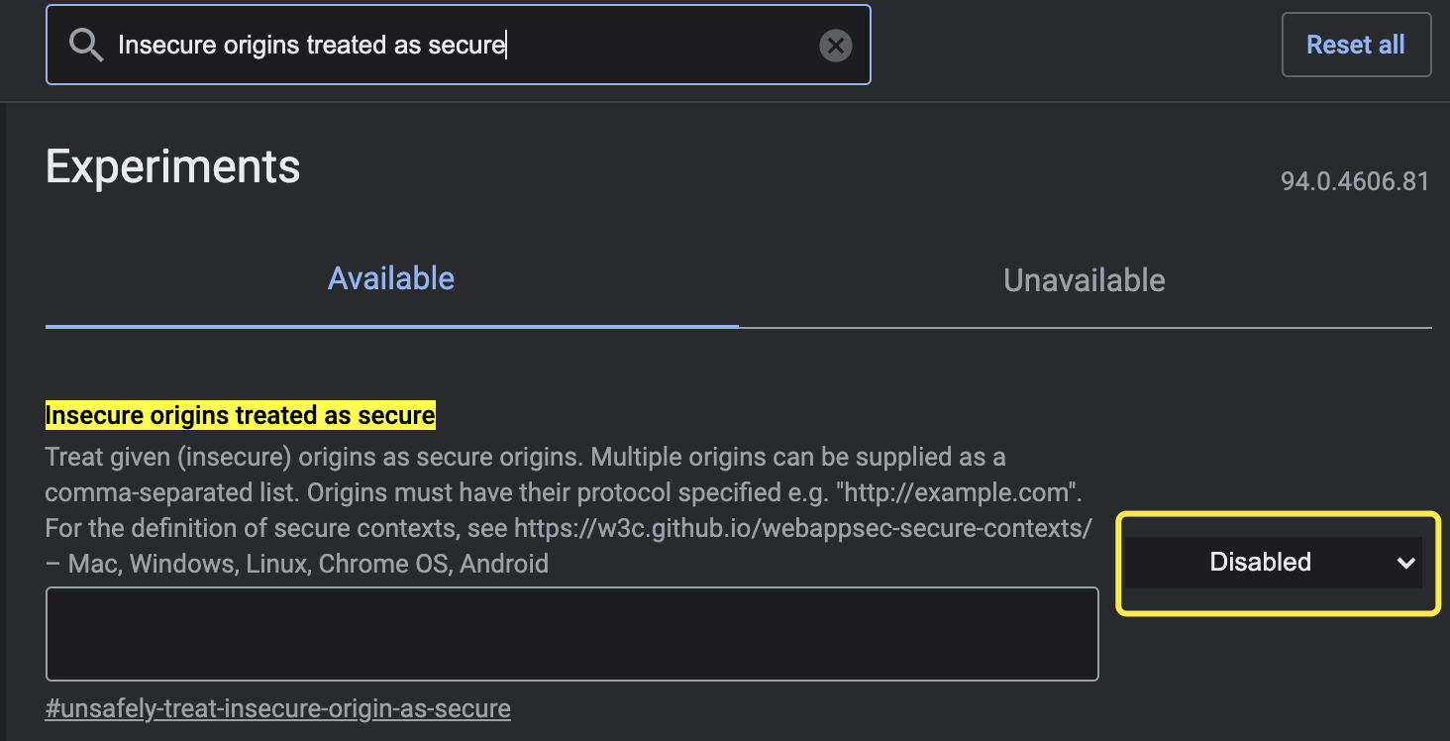The width and height of the screenshot is (1450, 741).
Task: Clear the search field using the X icon
Action: click(835, 45)
